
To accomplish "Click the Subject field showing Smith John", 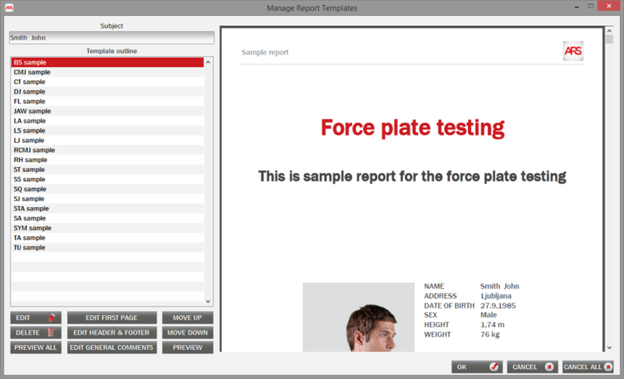I will tap(111, 38).
